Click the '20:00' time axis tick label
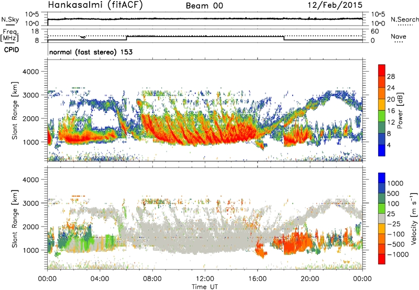This screenshot has width=419, height=290. [x=310, y=279]
